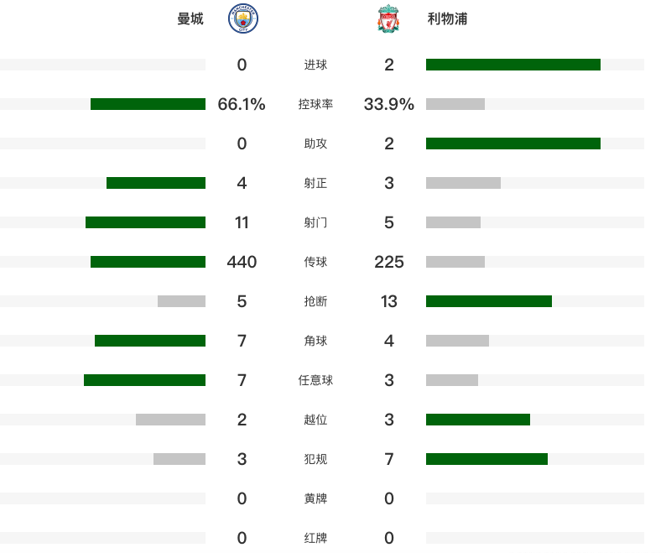Select the Liverpool green goals bar
The height and width of the screenshot is (553, 666).
click(x=513, y=65)
